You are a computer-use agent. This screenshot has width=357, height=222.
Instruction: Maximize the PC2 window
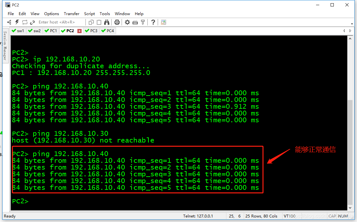(332, 5)
